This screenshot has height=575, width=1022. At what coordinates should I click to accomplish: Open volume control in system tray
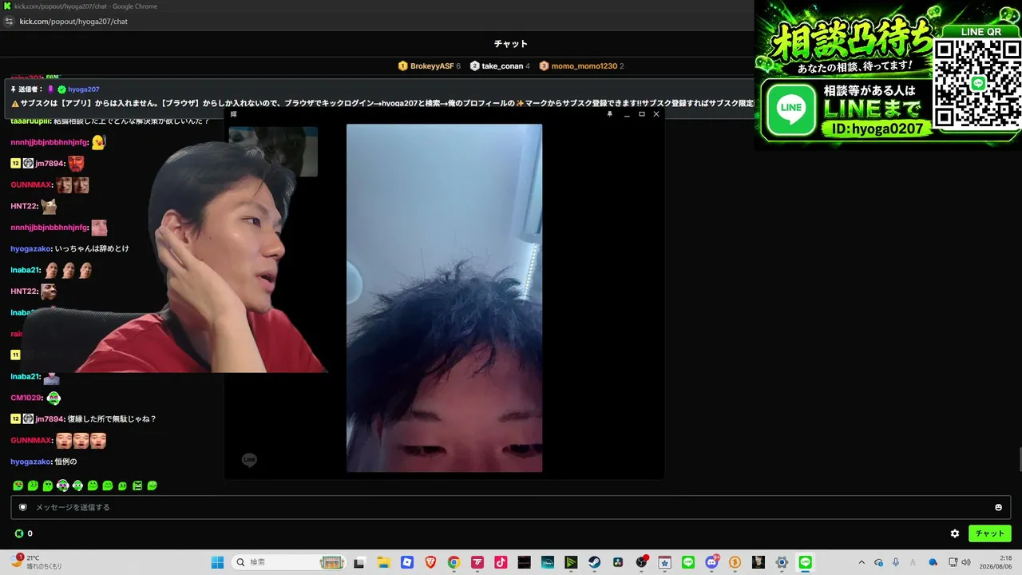[966, 562]
